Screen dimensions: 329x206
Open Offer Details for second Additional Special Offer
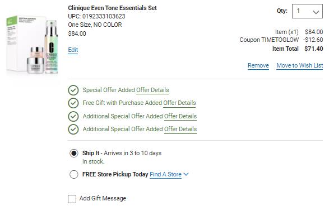[180, 129]
